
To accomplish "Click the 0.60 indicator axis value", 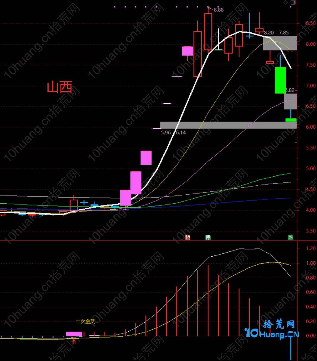I will [311, 292].
